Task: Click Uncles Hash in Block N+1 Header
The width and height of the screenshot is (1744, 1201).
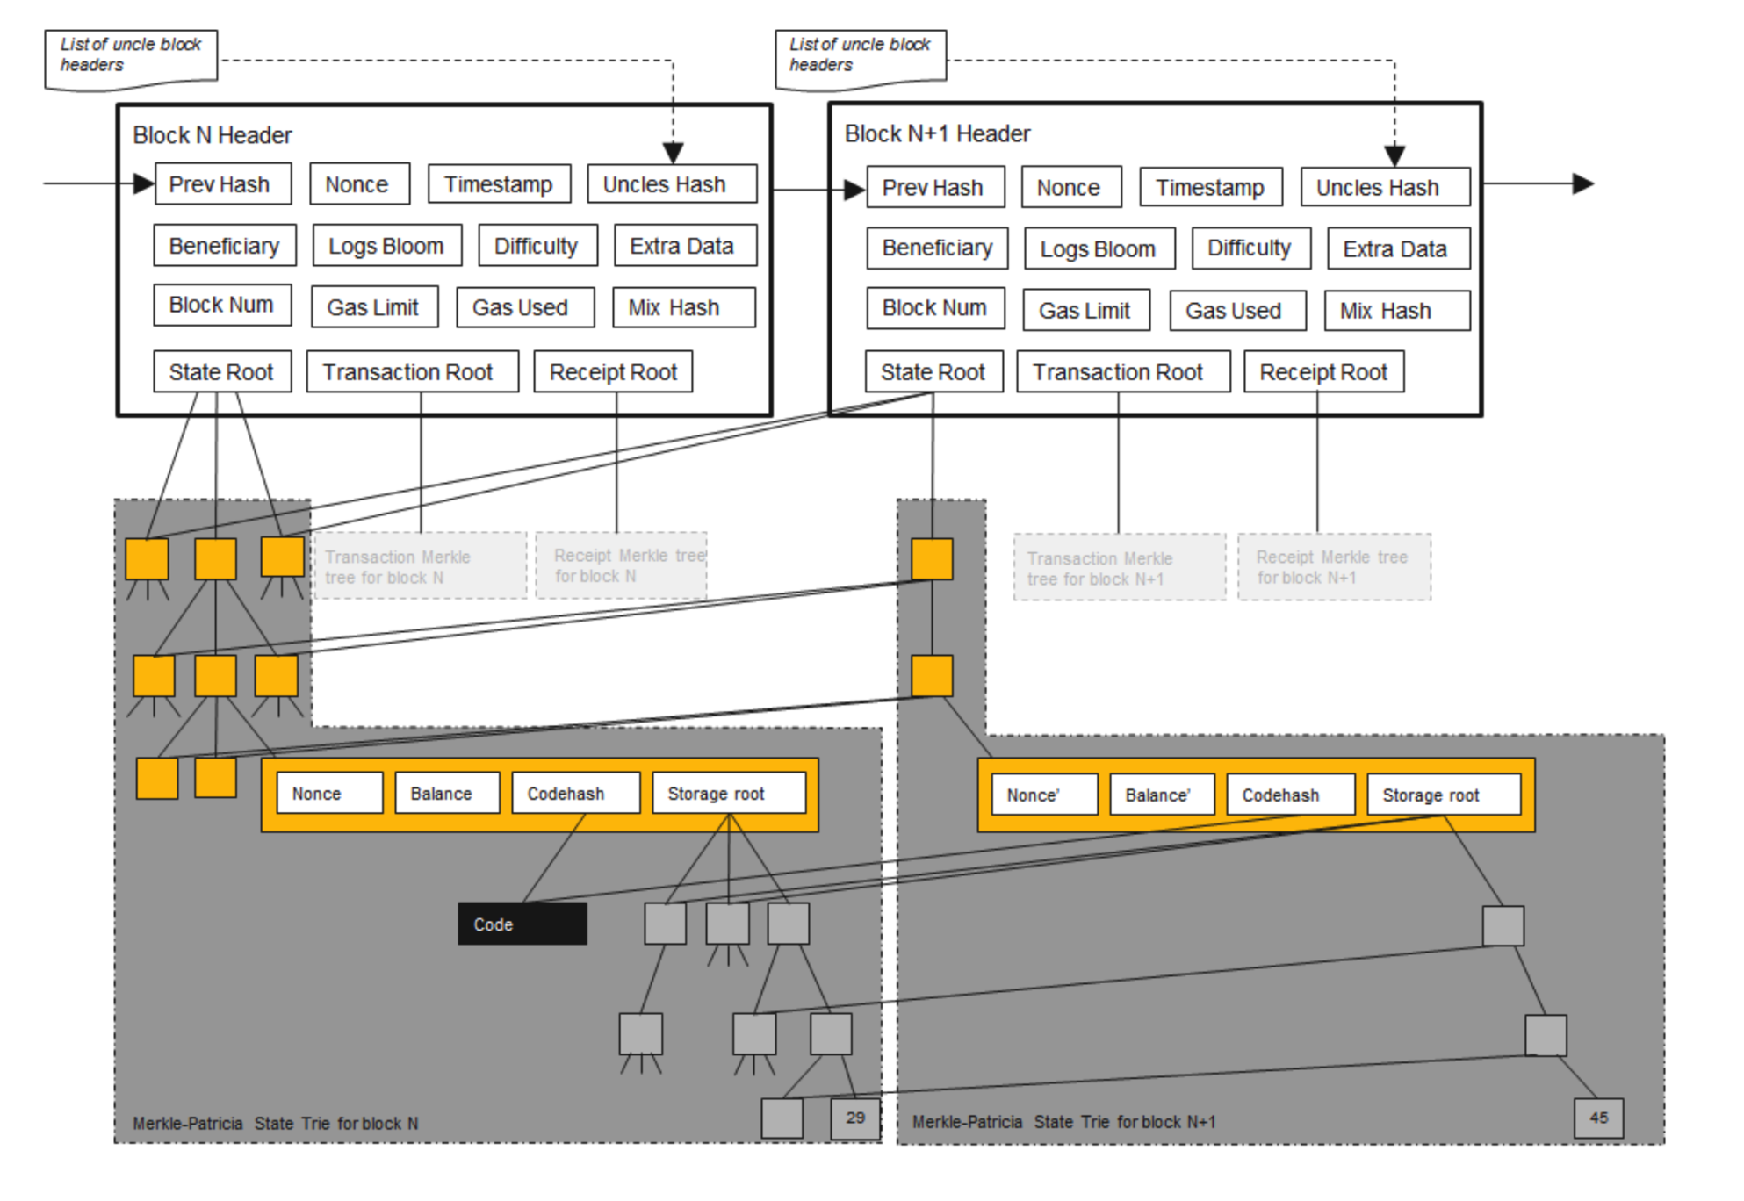Action: (1385, 187)
